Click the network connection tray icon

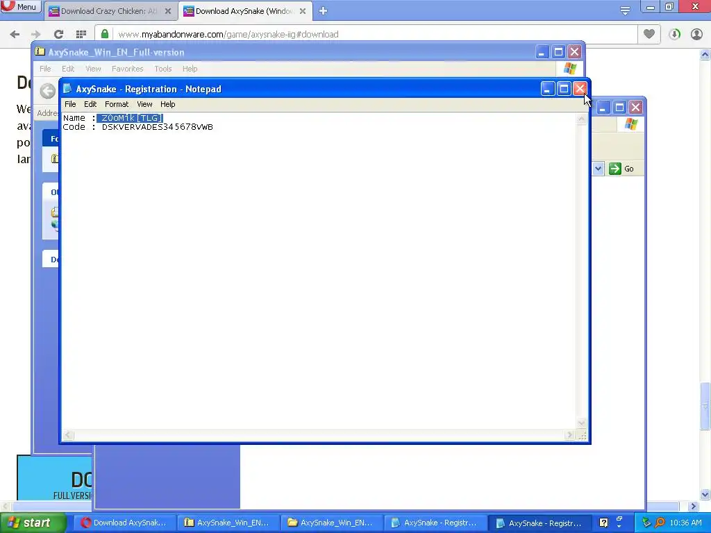(x=646, y=523)
